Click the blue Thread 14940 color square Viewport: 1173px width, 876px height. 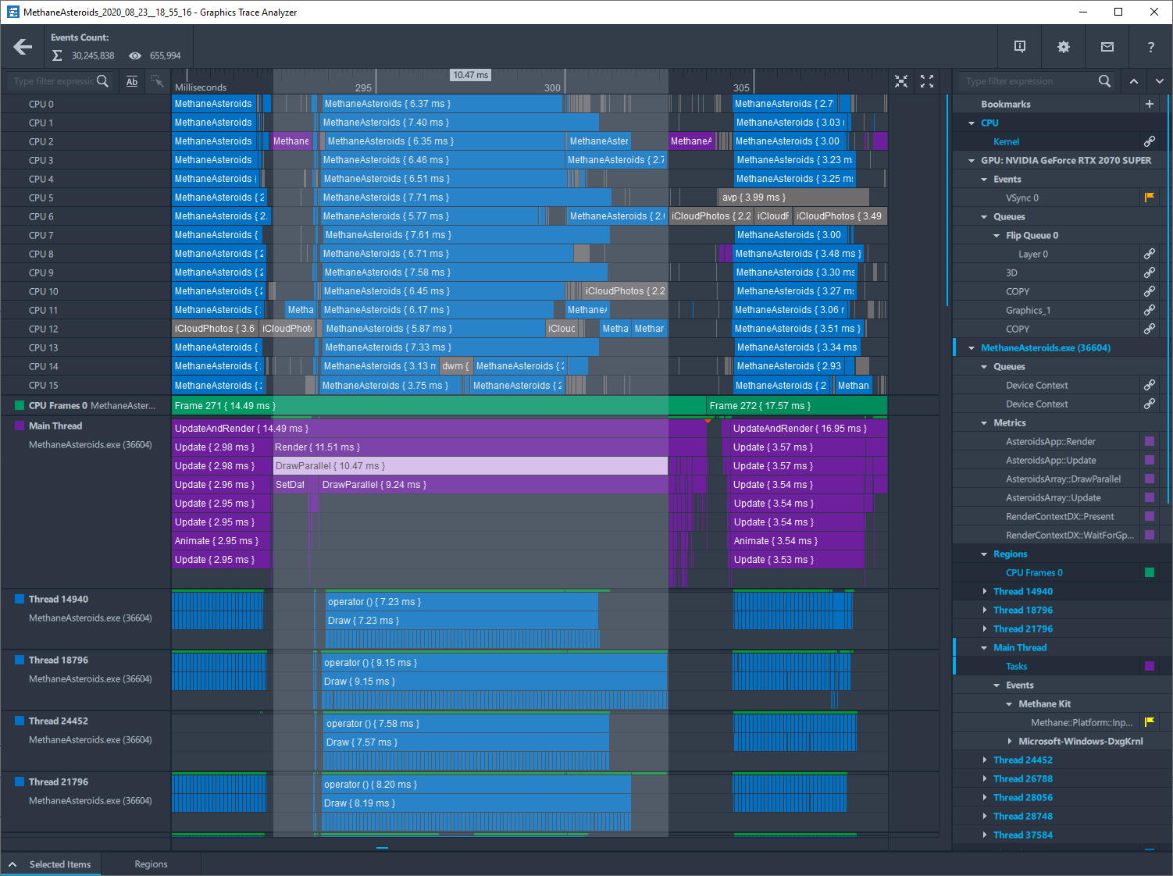pyautogui.click(x=20, y=599)
